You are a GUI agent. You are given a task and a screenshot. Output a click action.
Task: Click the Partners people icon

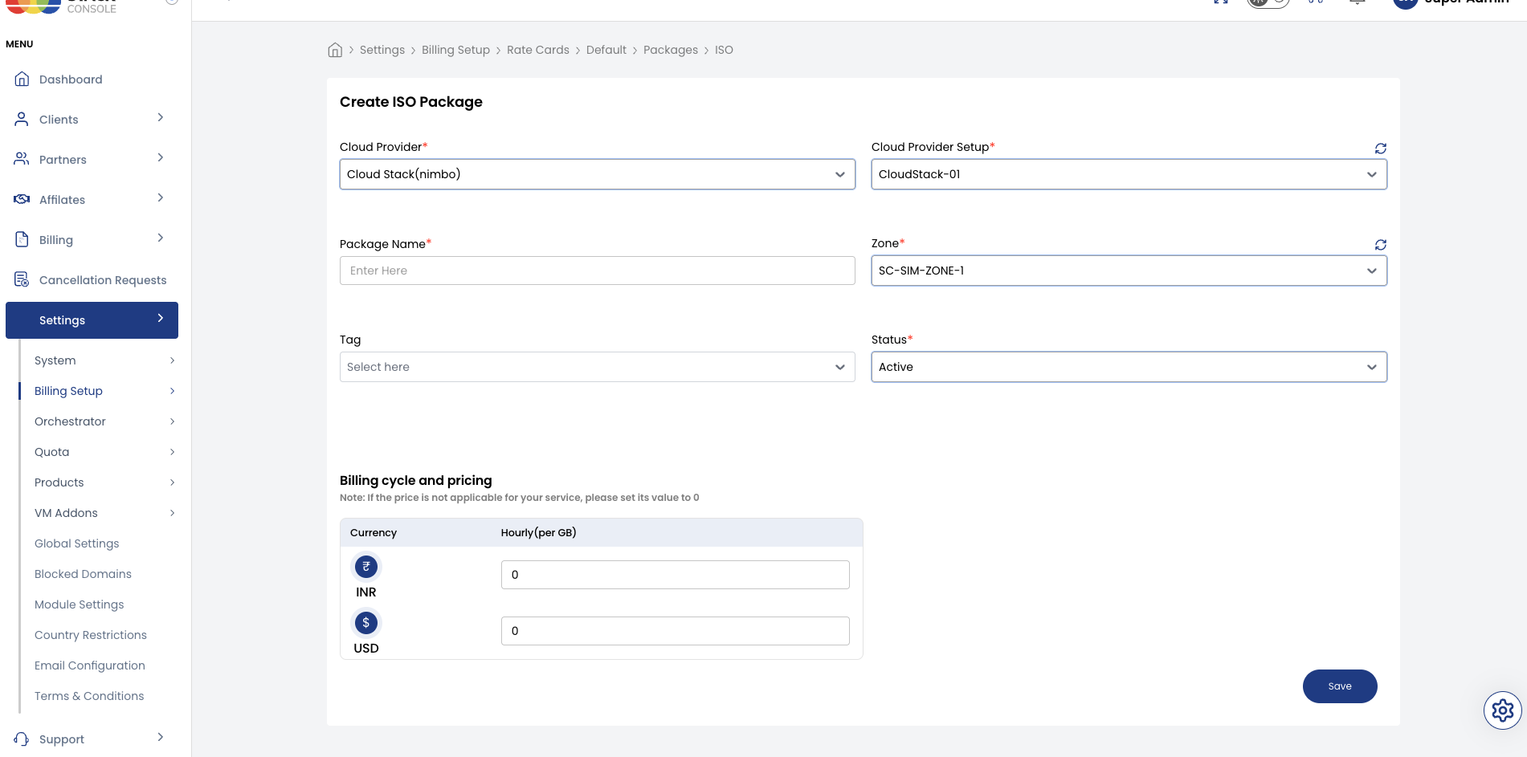(x=22, y=159)
